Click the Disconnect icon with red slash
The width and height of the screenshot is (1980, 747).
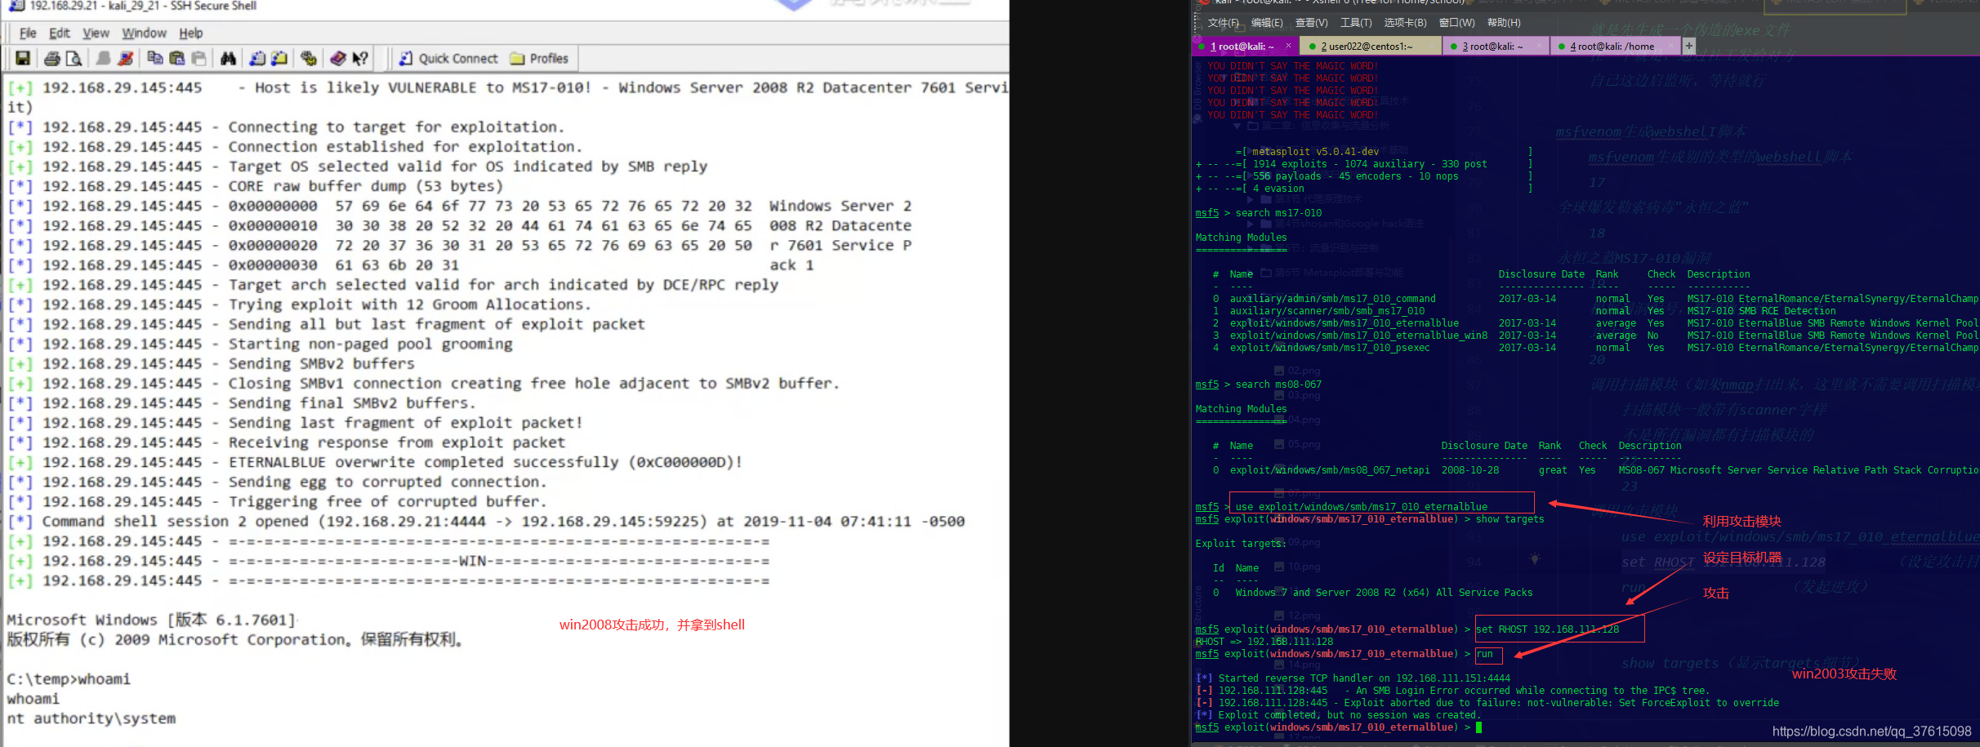125,58
